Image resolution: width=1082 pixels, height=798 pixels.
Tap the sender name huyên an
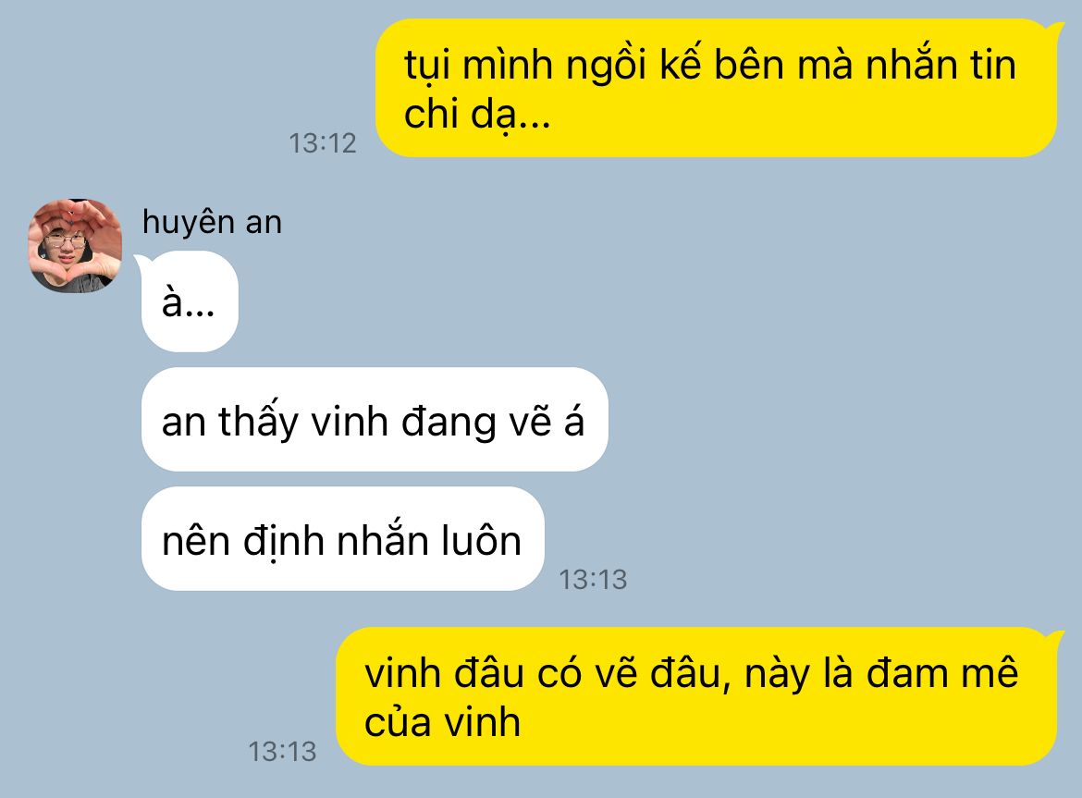[212, 223]
